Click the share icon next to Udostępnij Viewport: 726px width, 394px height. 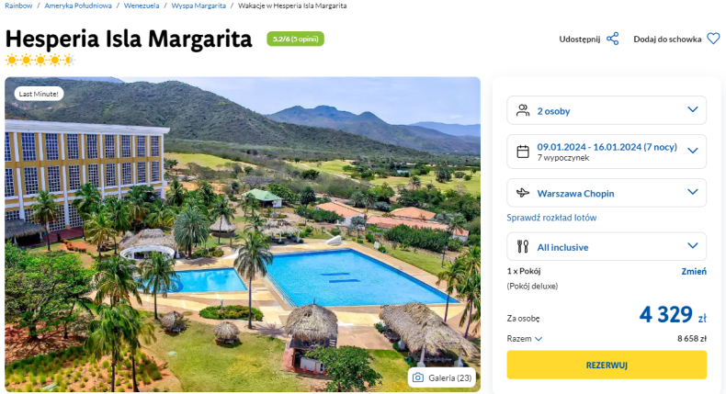(613, 39)
